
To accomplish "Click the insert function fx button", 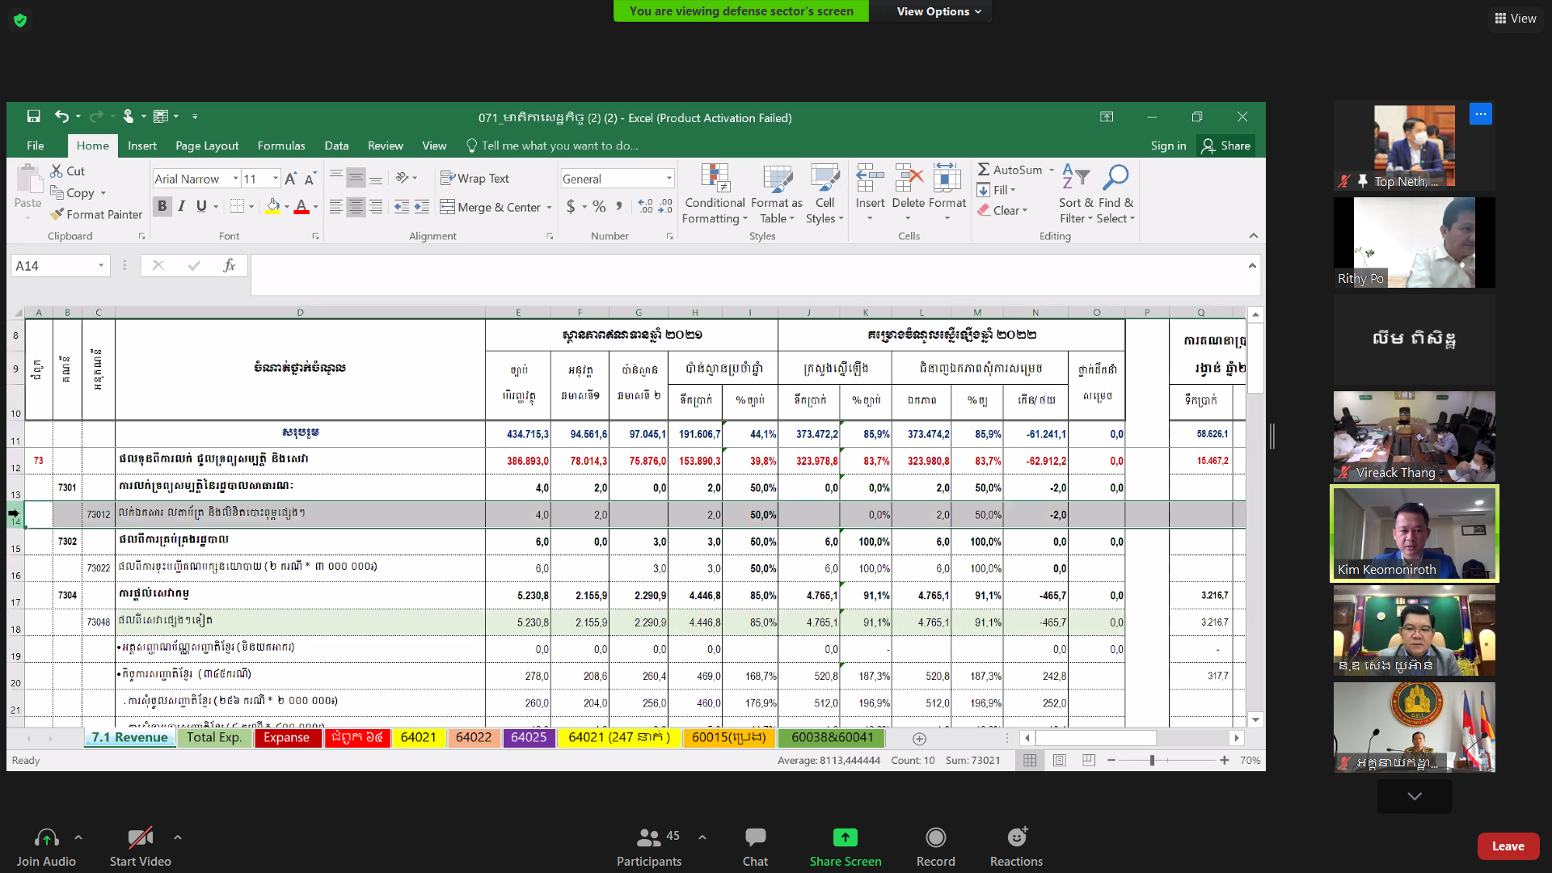I will (230, 266).
